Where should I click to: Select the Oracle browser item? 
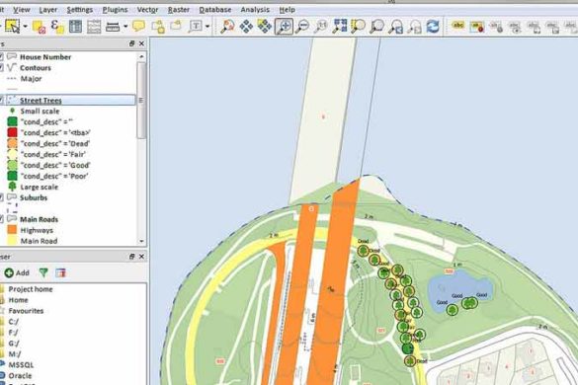click(20, 376)
